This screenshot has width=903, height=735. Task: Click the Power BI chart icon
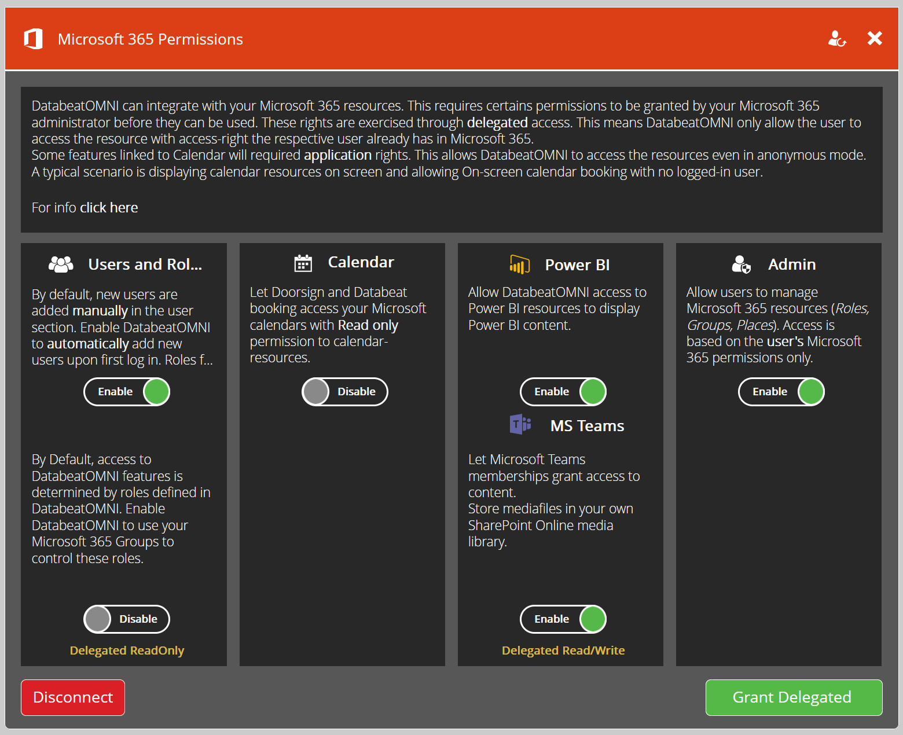pyautogui.click(x=520, y=264)
